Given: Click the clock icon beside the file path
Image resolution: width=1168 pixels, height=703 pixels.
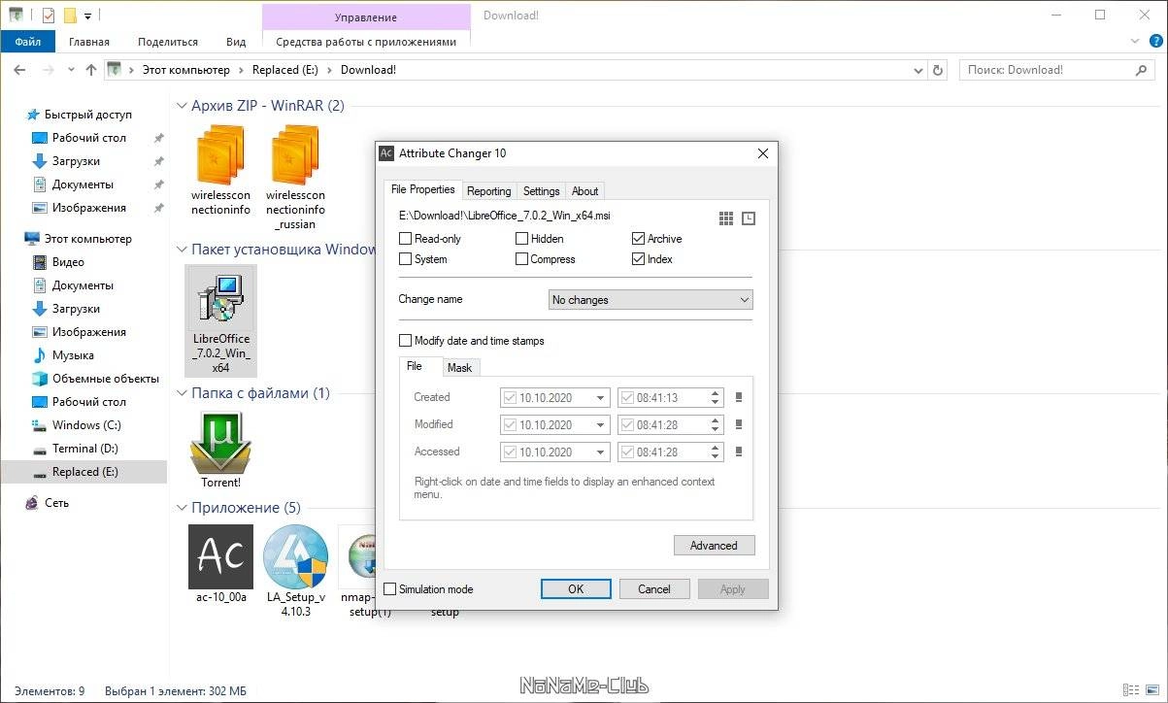Looking at the screenshot, I should [749, 218].
